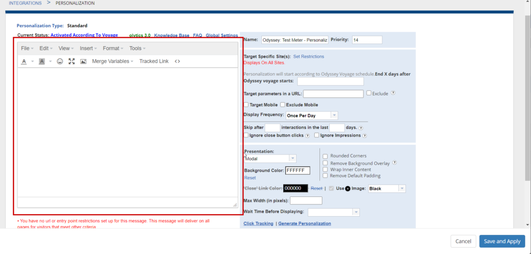
Task: Click help icon next to Remove Background Overlay
Action: (x=394, y=163)
